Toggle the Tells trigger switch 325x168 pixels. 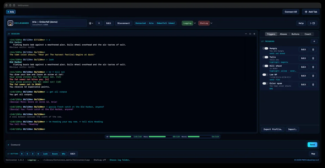click(265, 57)
